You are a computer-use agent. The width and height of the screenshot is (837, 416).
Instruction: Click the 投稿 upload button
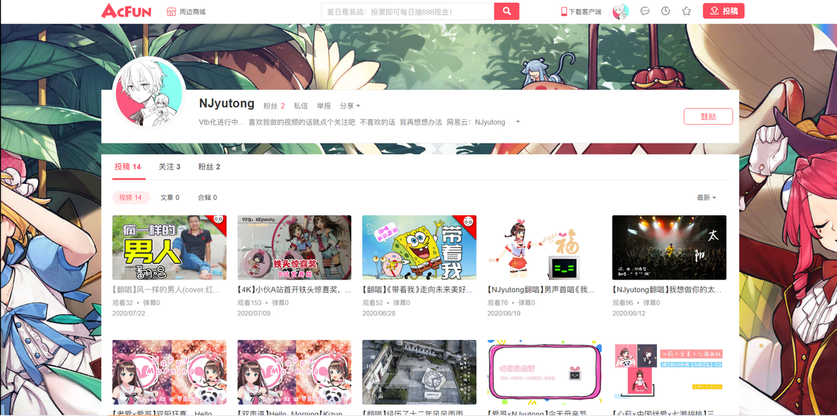(x=723, y=11)
